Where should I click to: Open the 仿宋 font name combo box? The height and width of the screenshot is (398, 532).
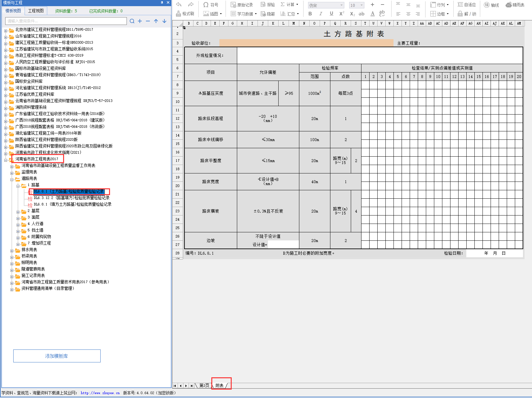pyautogui.click(x=326, y=5)
